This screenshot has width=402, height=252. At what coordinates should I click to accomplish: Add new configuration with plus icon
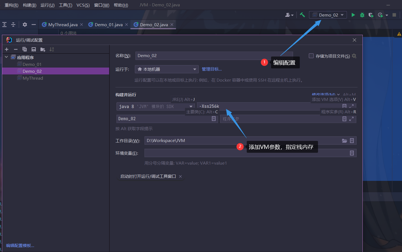tap(7, 49)
